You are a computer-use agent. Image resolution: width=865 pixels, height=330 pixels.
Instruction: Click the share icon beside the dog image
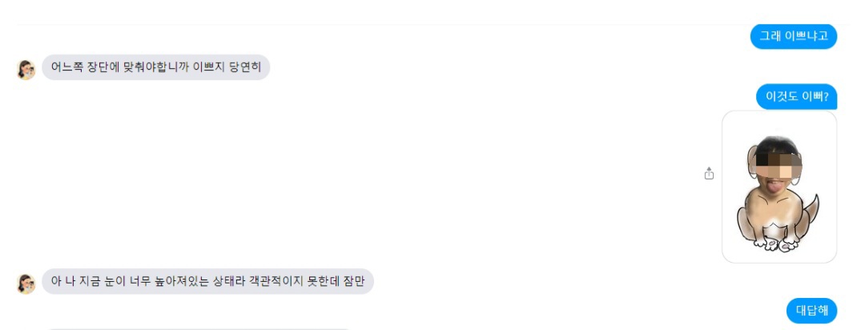[709, 174]
